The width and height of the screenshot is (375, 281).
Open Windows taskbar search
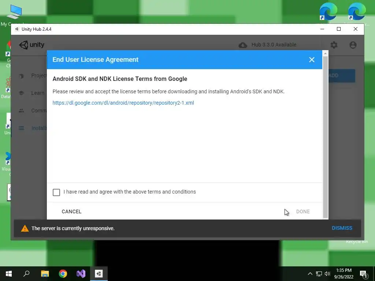click(26, 274)
